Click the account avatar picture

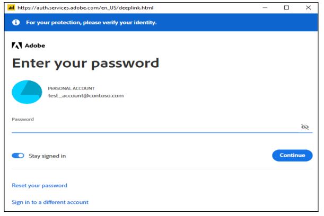tap(27, 92)
